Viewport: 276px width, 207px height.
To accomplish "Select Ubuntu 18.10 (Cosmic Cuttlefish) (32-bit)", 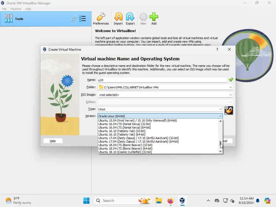I will [158, 152].
